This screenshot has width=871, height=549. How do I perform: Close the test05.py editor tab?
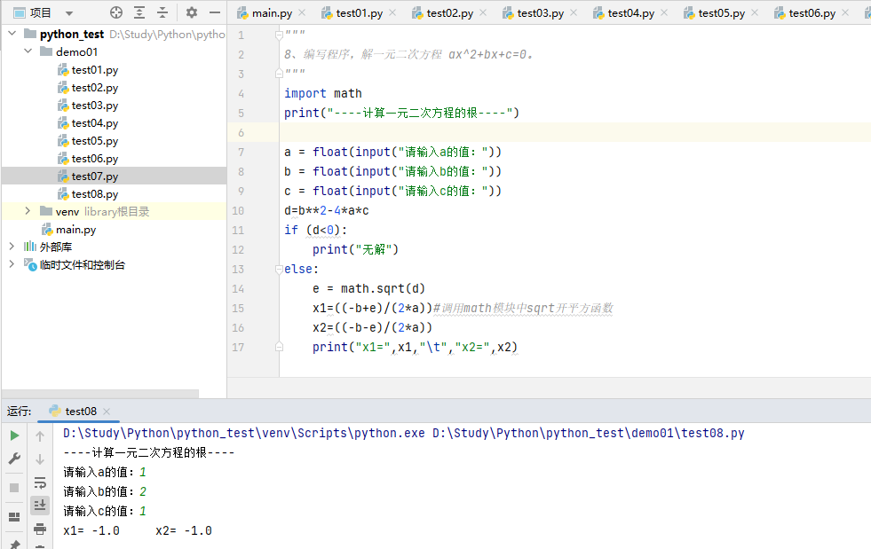click(755, 12)
